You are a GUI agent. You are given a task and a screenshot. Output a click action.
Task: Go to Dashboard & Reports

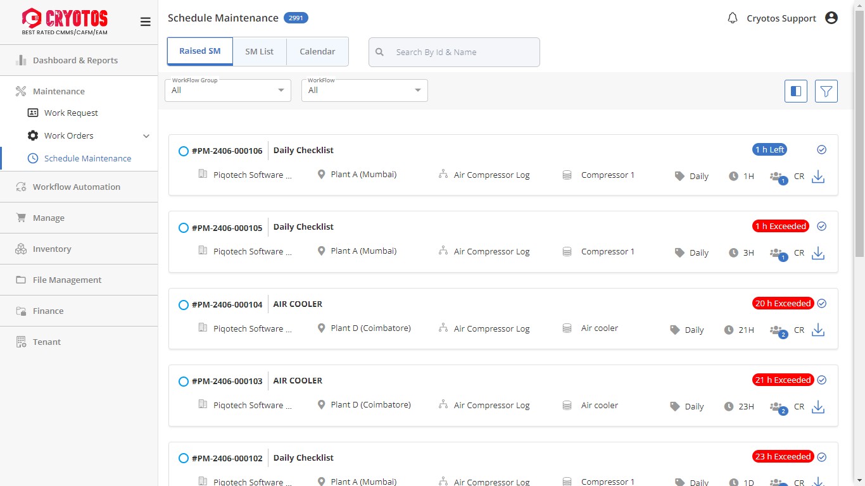pos(75,60)
